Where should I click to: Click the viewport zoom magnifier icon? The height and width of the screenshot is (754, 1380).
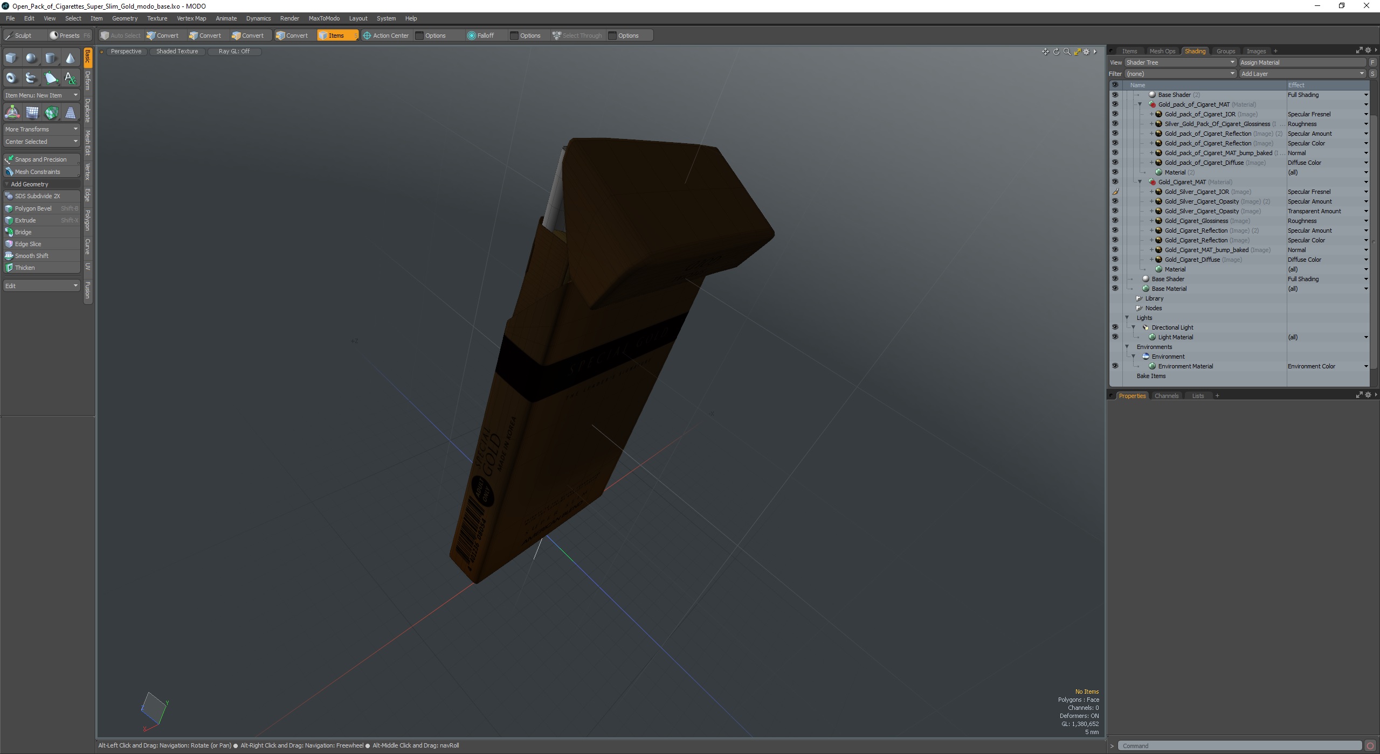[1066, 52]
